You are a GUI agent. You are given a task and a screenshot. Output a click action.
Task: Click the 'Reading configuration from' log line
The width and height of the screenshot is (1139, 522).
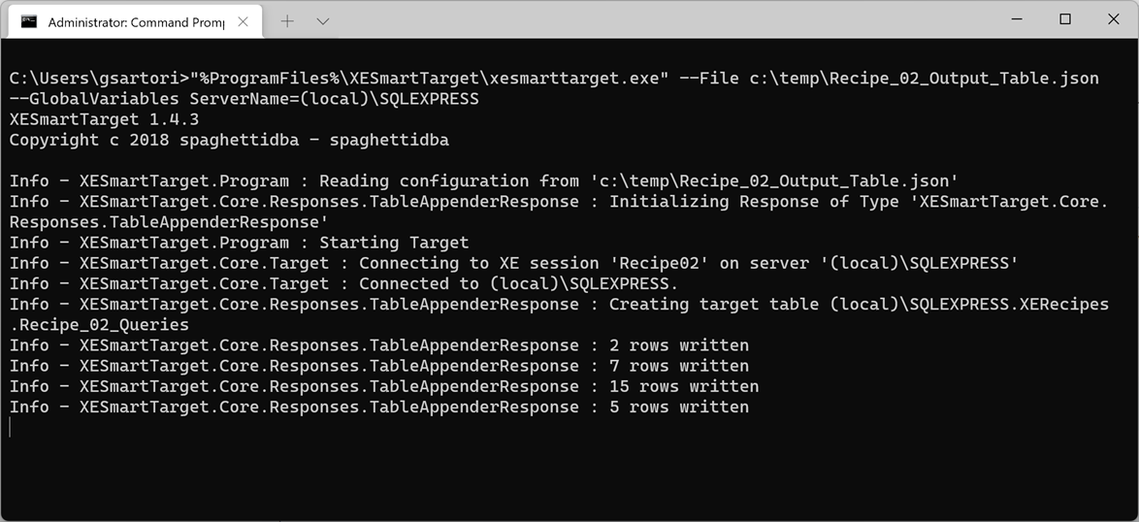(x=484, y=180)
